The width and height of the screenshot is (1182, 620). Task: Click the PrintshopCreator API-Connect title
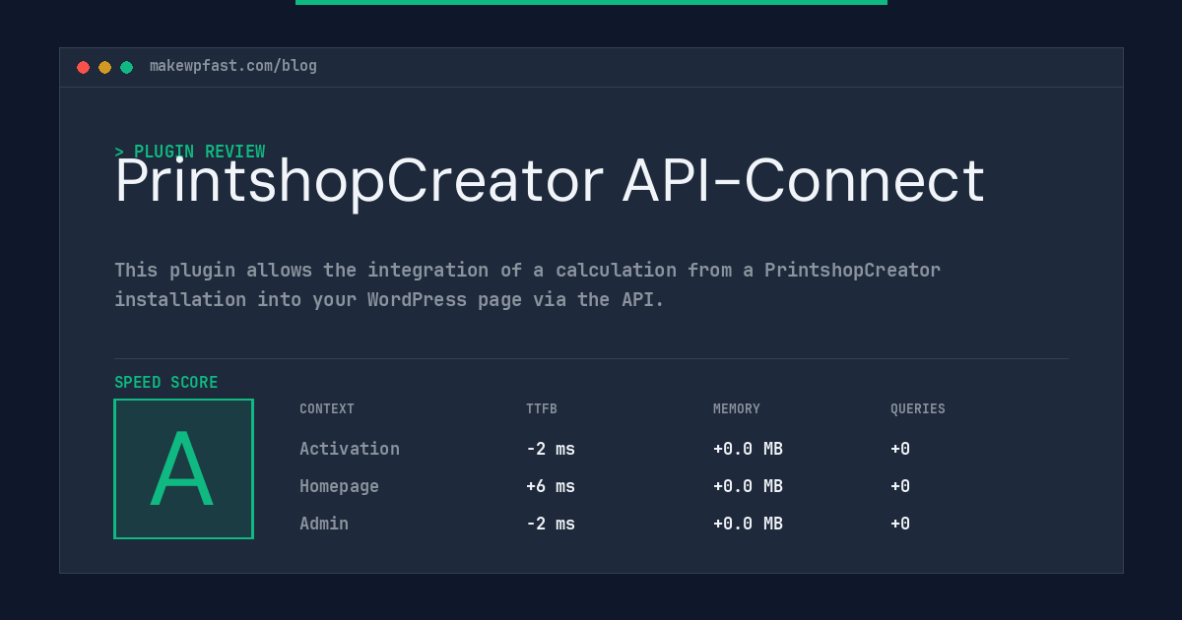click(550, 182)
